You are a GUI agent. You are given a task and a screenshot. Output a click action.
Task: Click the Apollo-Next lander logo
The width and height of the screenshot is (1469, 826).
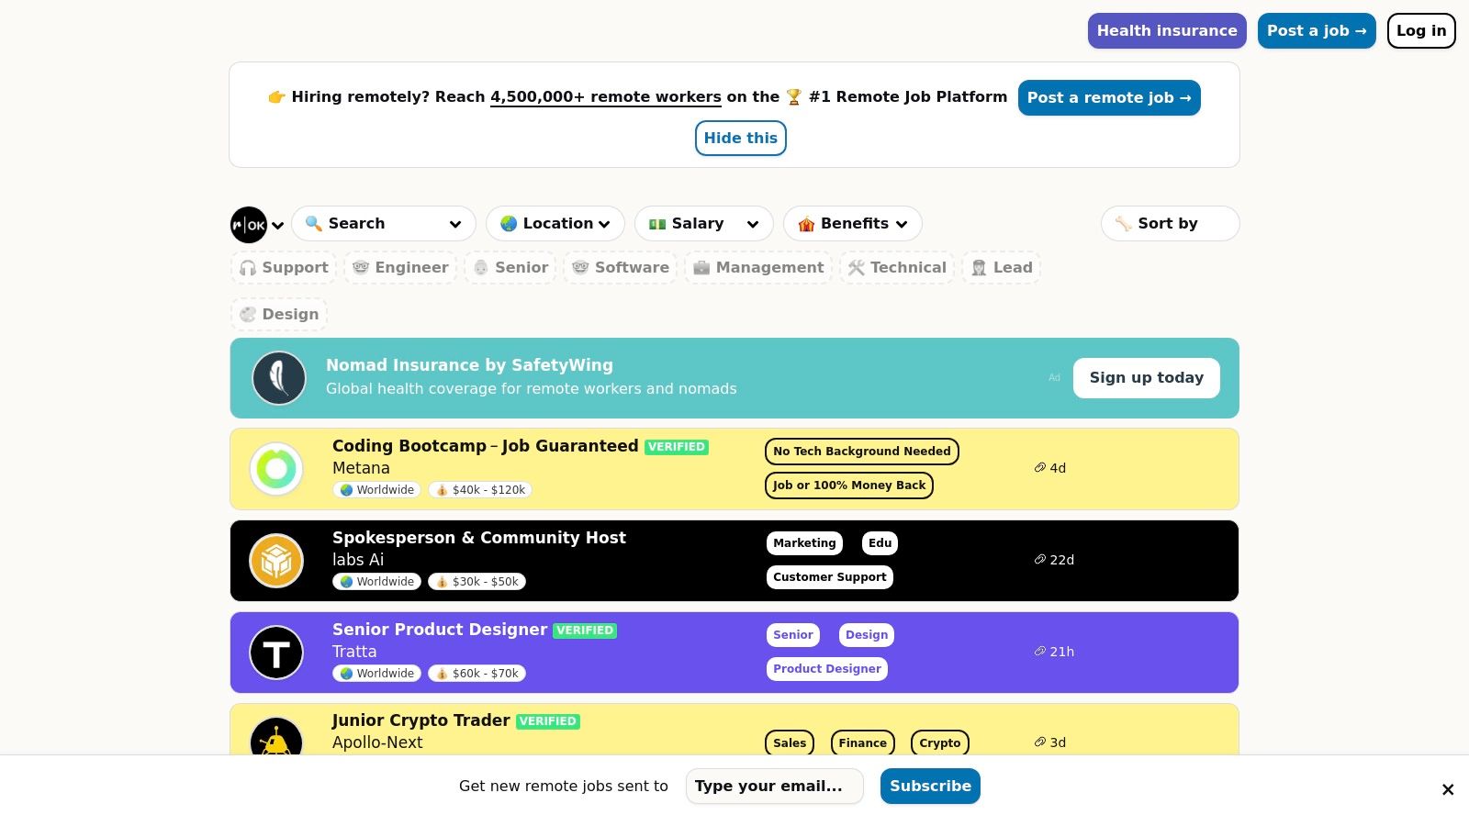click(x=276, y=738)
